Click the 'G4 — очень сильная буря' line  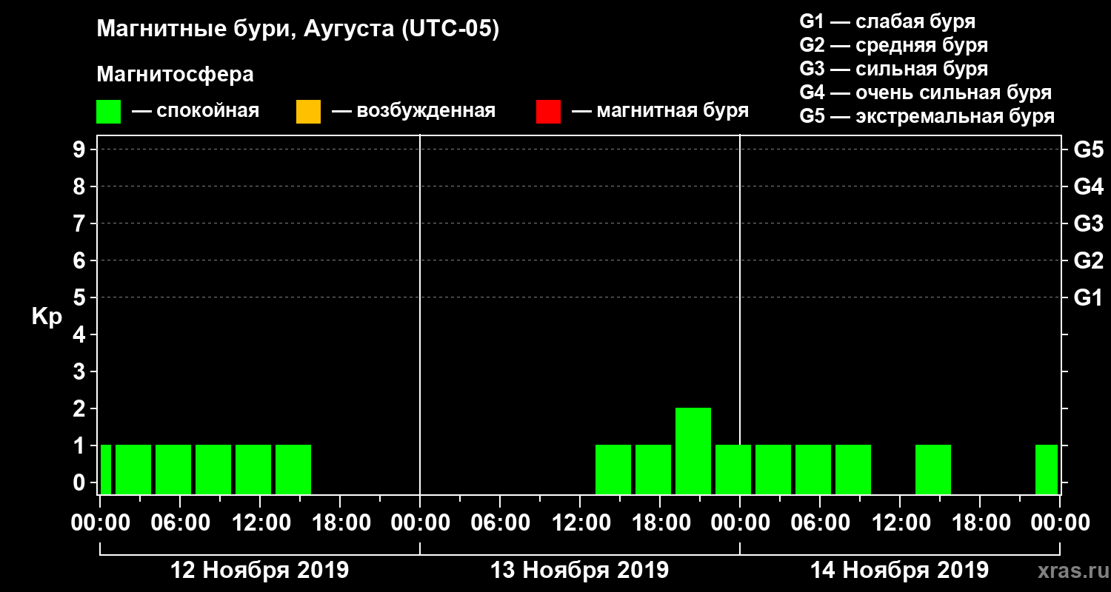[925, 92]
